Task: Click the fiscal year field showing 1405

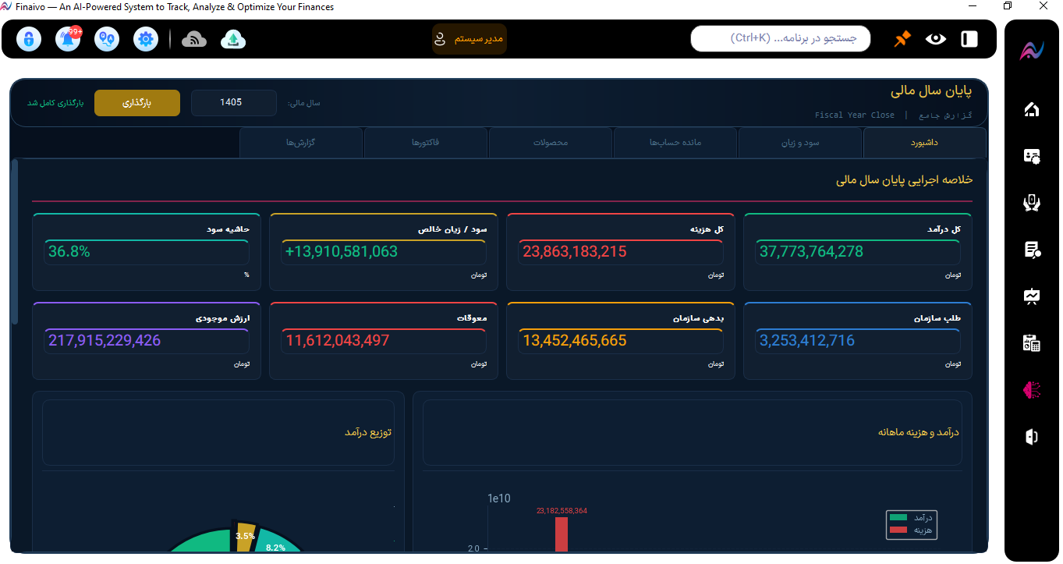Action: [234, 103]
